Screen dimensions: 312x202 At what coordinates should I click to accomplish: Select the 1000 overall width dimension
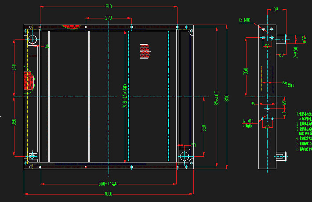click(109, 194)
